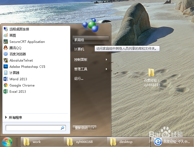Open 家庭组 in Start menu
194x147 pixels.
pos(91,40)
